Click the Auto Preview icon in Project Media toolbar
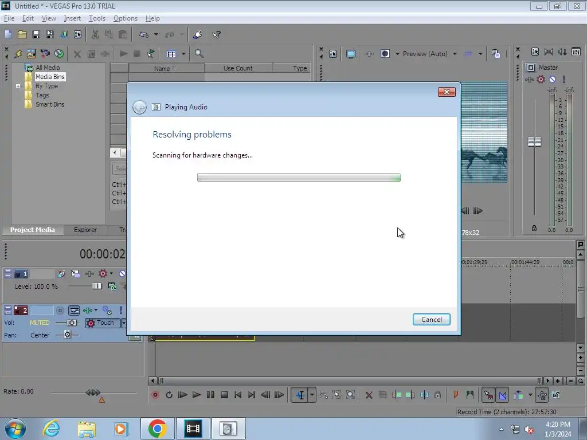 (151, 53)
